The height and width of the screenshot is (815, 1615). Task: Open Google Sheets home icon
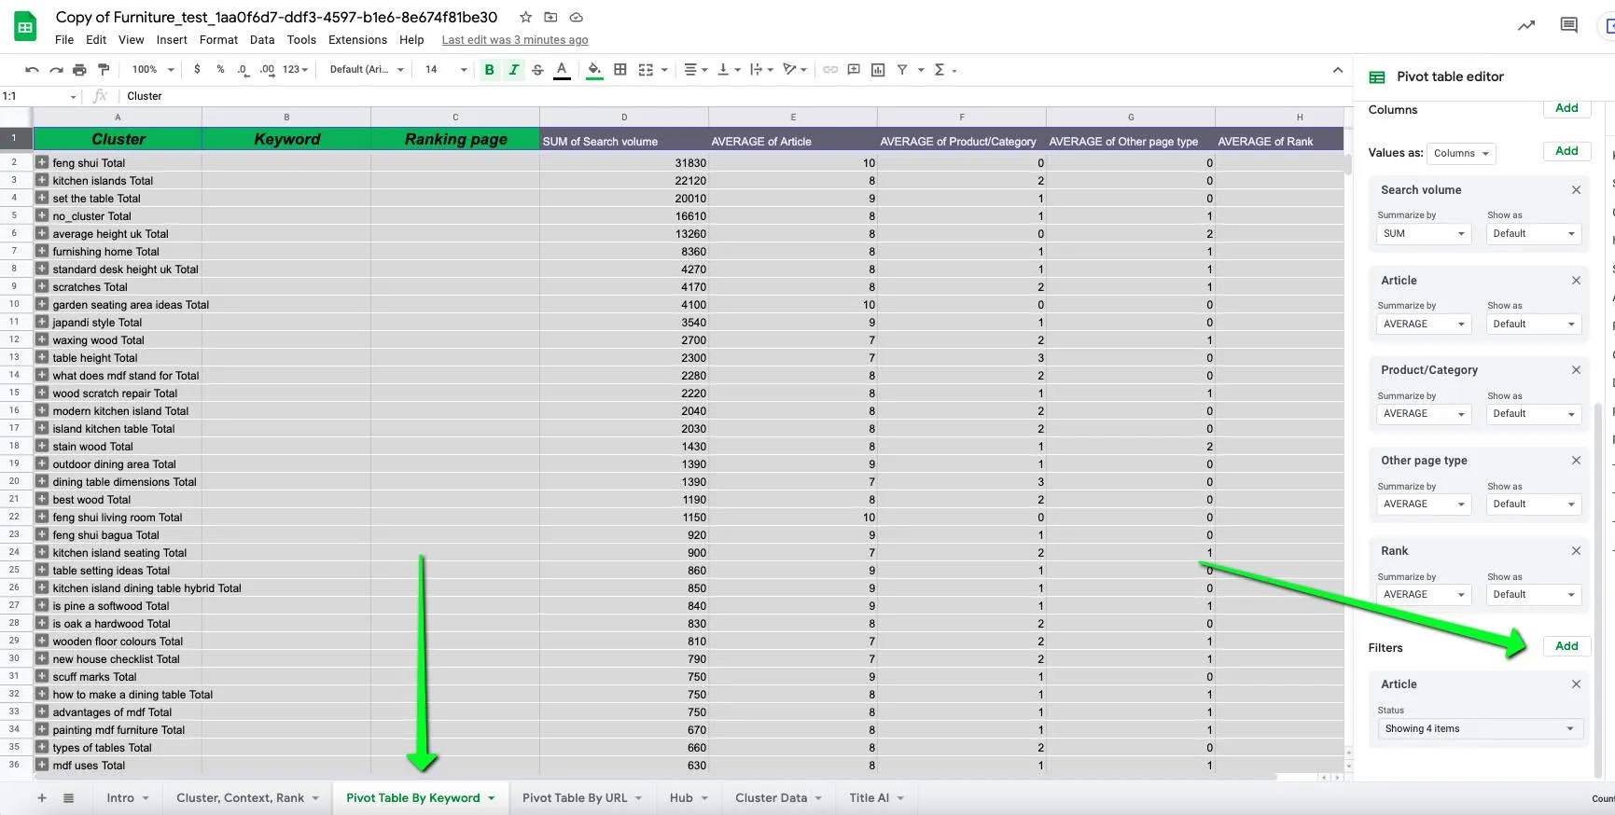(x=25, y=27)
